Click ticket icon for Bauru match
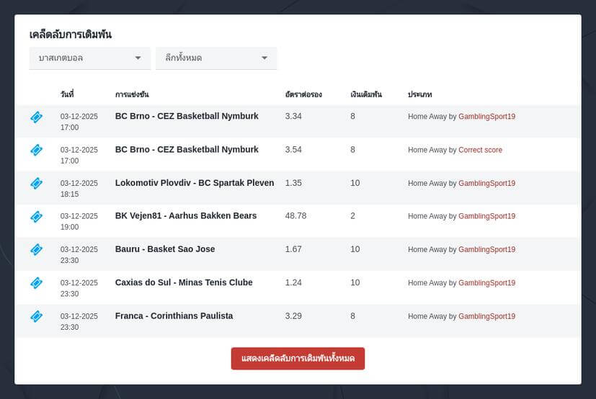The image size is (596, 399). coord(37,250)
